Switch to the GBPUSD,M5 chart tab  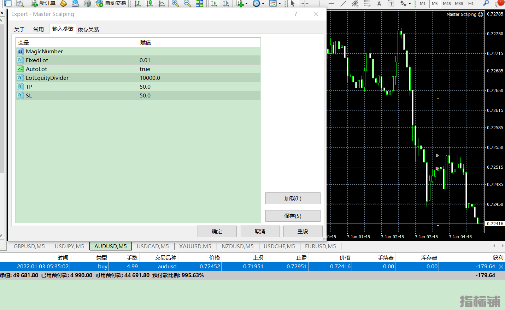coord(29,246)
